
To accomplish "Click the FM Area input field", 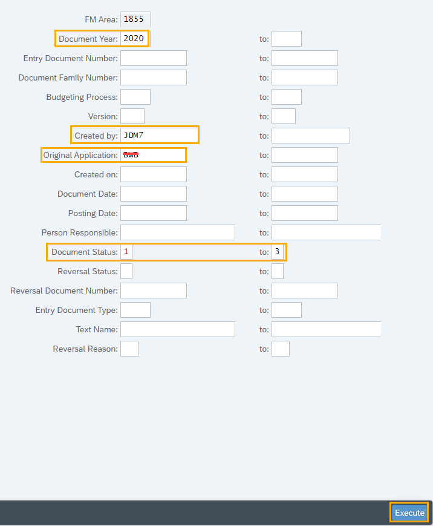I will [x=134, y=19].
